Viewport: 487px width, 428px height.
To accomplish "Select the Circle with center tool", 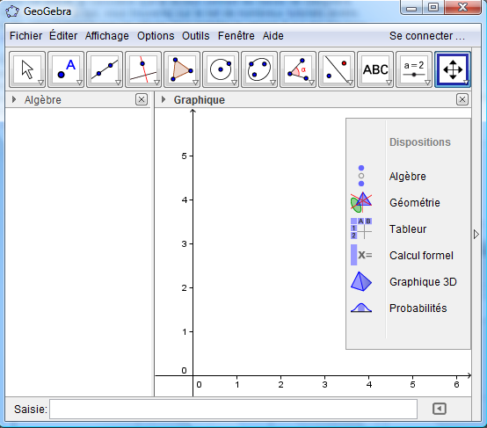I will [221, 69].
